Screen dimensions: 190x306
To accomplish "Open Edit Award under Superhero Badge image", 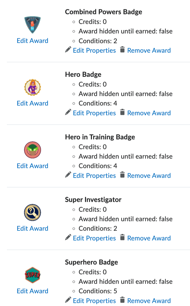I will [33, 291].
